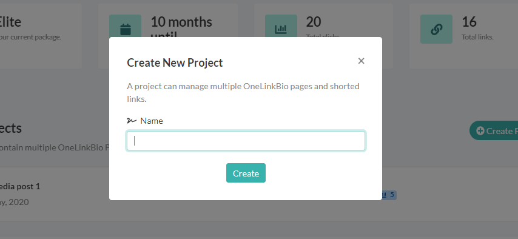Click the chain link icon

tap(436, 29)
